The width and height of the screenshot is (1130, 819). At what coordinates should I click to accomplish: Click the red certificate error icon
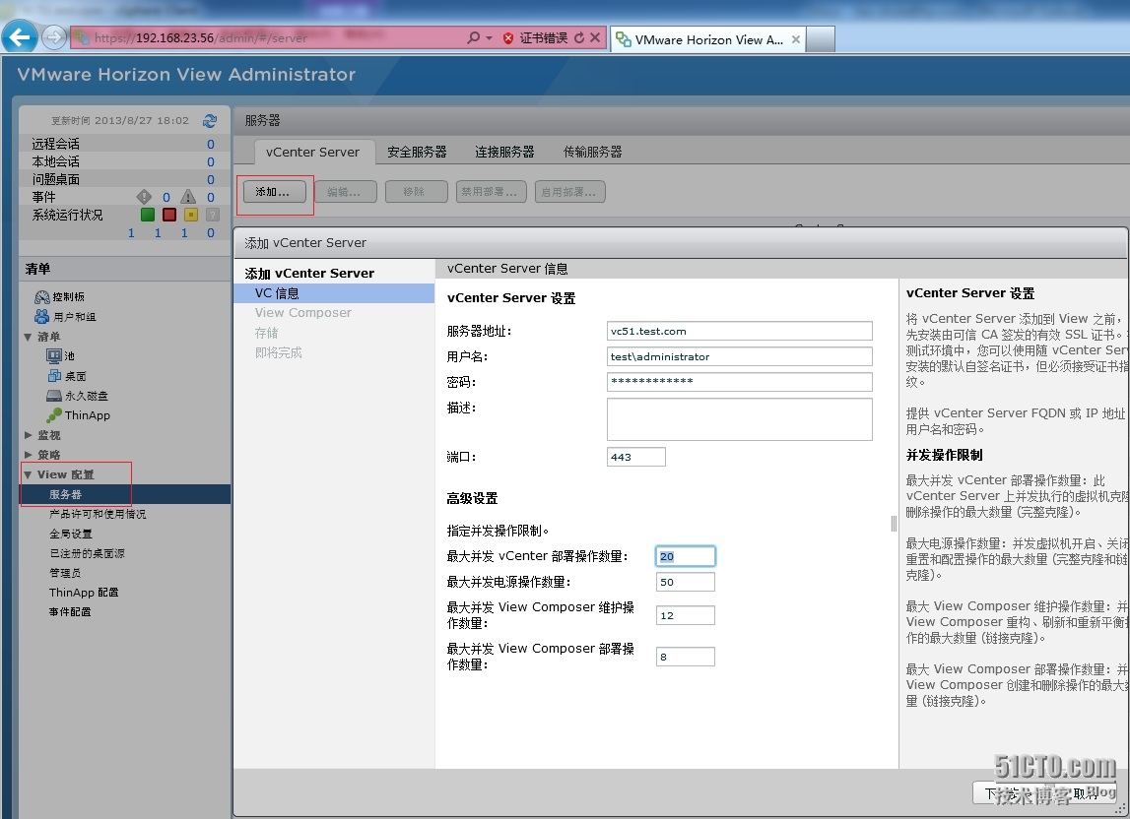[x=508, y=38]
